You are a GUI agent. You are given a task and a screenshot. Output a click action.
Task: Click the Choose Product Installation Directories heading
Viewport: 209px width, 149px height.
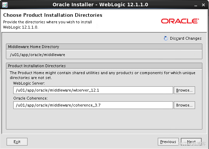pyautogui.click(x=53, y=15)
